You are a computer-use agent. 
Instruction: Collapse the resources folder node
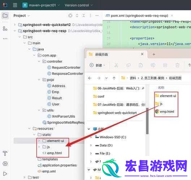[29, 129]
